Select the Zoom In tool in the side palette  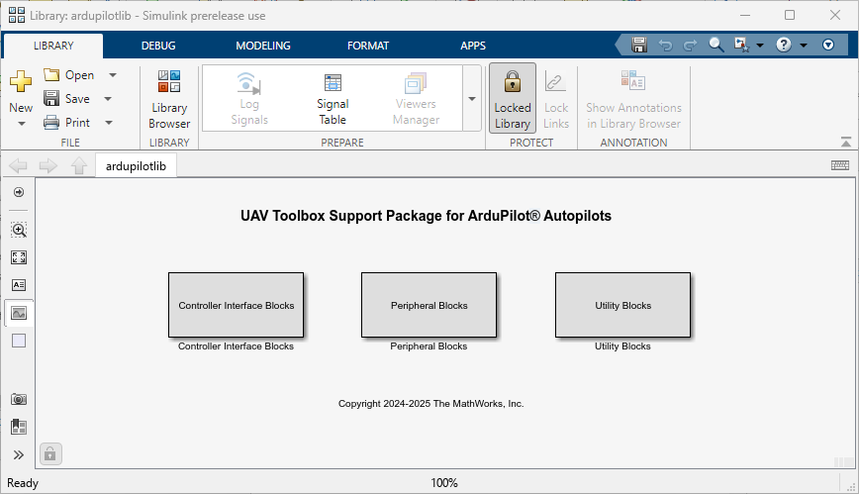coord(19,230)
